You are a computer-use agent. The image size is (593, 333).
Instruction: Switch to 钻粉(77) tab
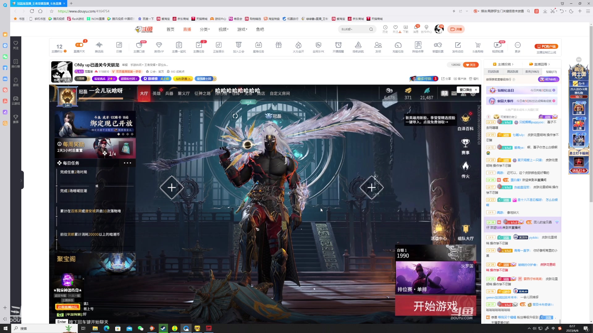(551, 72)
